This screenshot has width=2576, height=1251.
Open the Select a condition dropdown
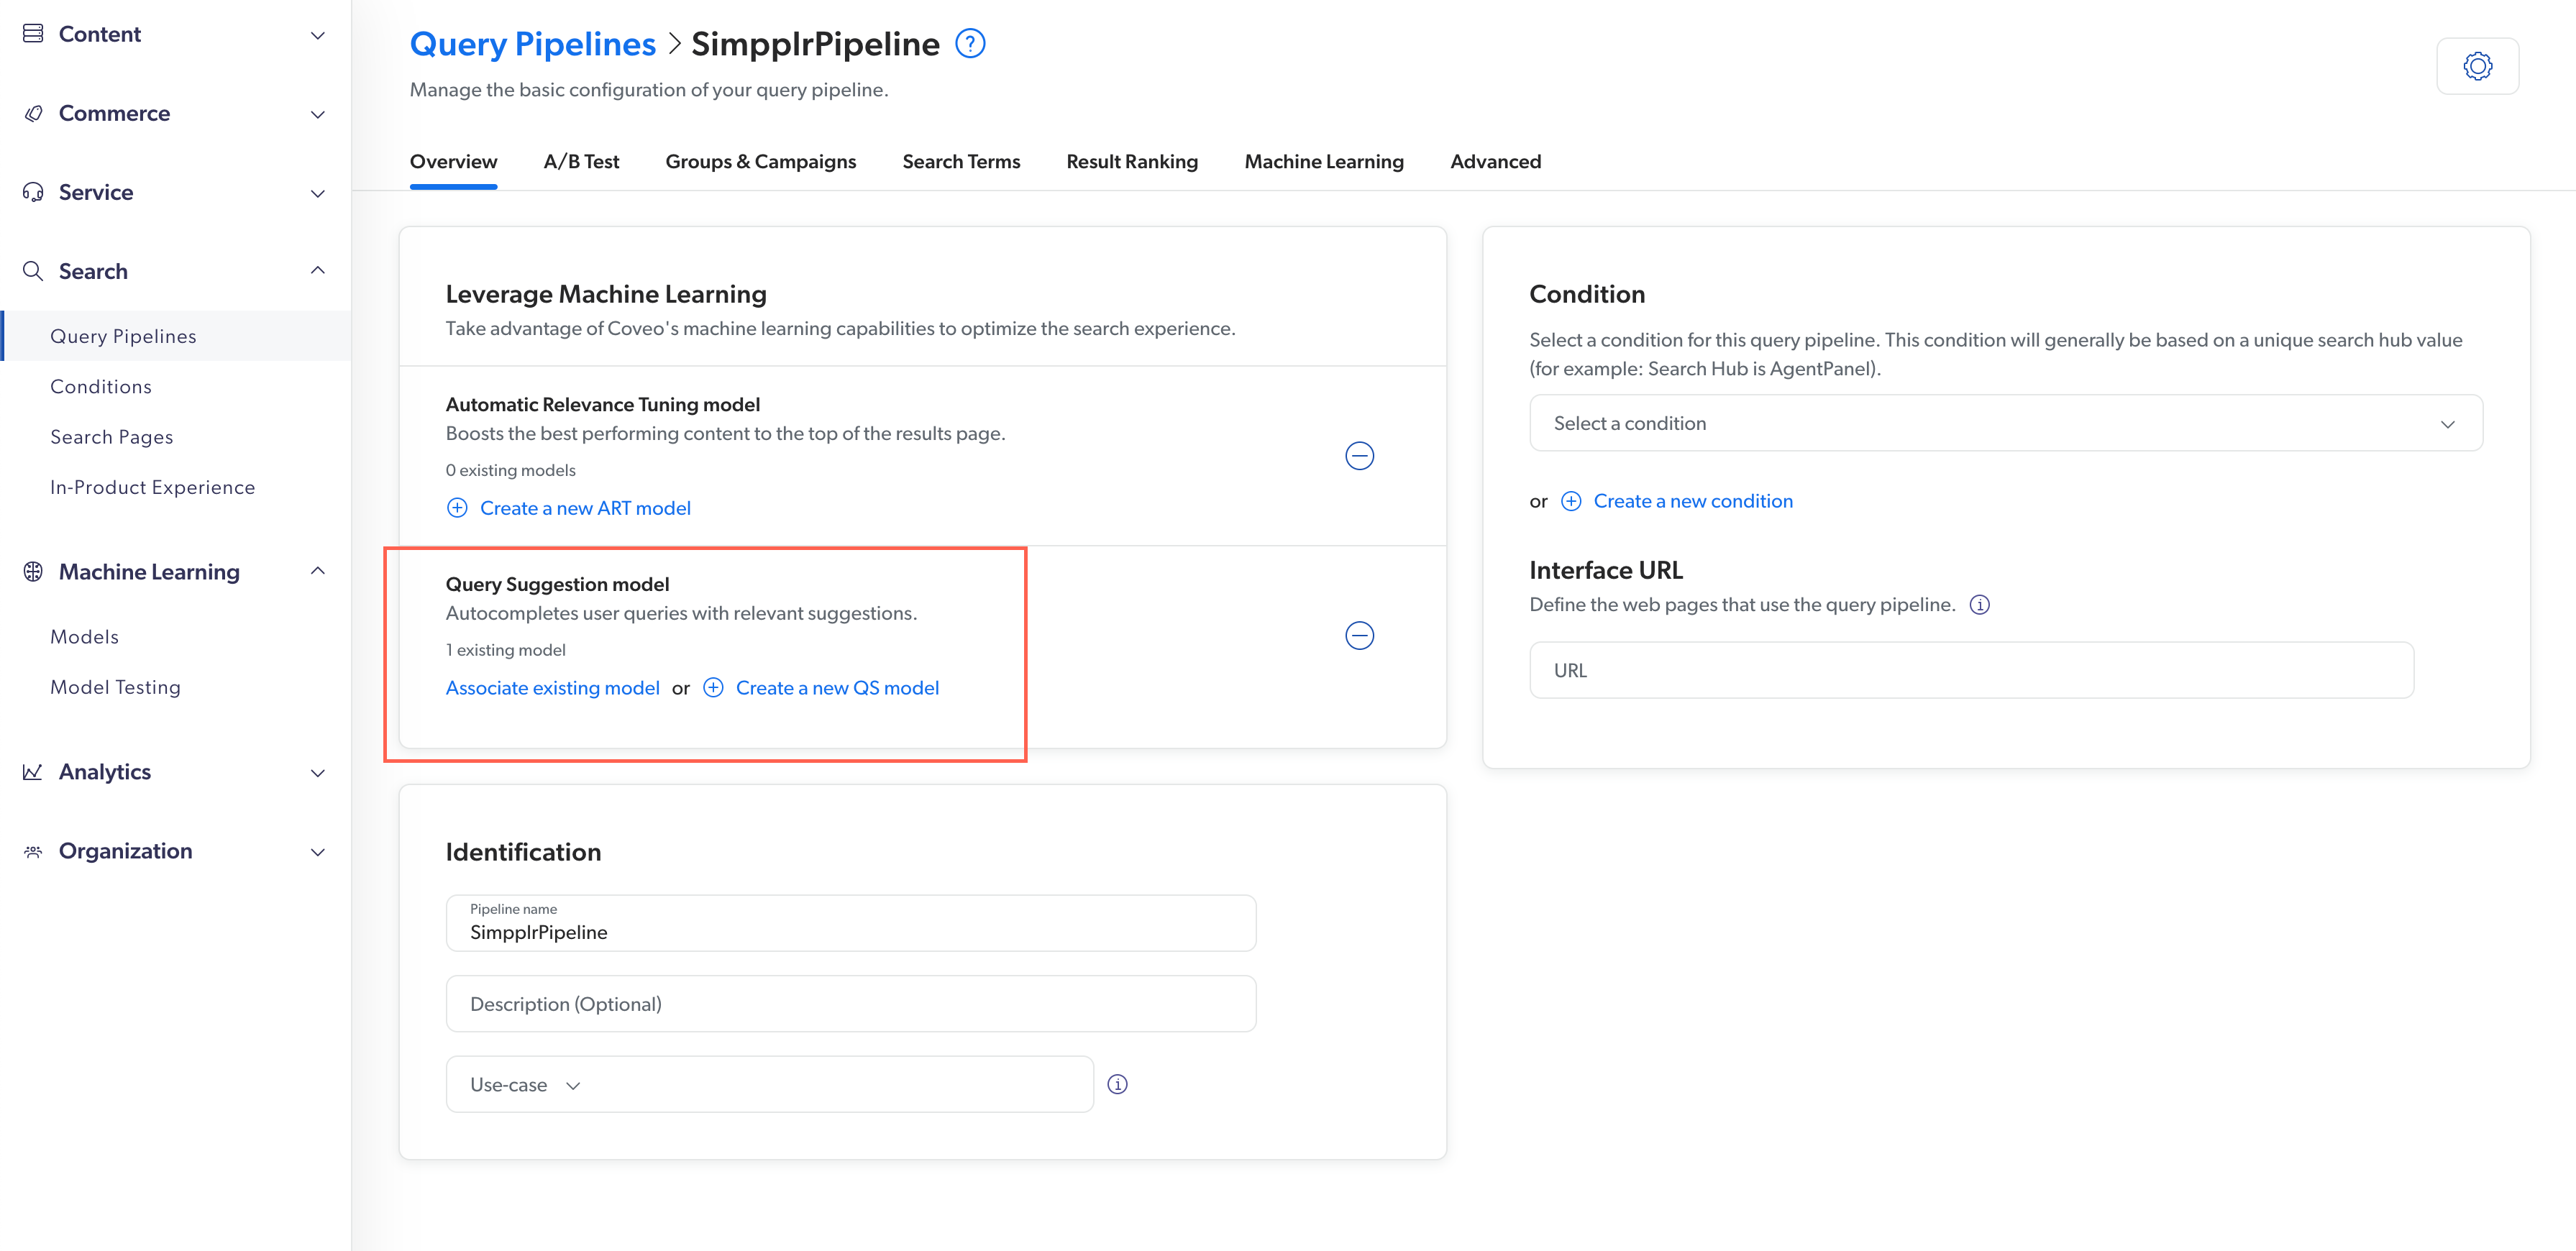click(2004, 422)
